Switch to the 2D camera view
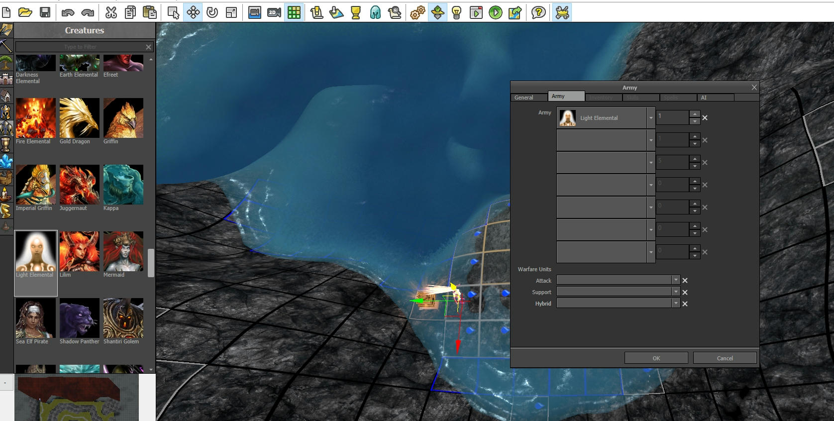Viewport: 834px width, 421px height. coord(274,12)
